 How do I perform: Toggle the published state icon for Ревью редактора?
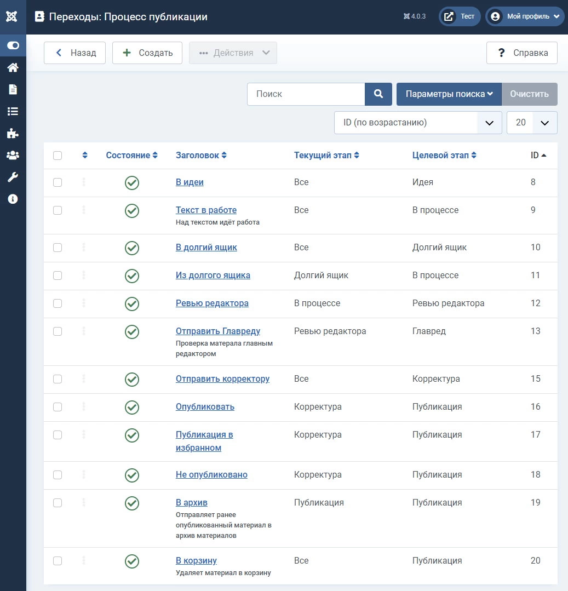click(132, 304)
